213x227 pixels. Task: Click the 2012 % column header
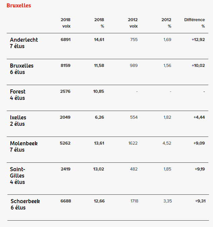tap(166, 23)
